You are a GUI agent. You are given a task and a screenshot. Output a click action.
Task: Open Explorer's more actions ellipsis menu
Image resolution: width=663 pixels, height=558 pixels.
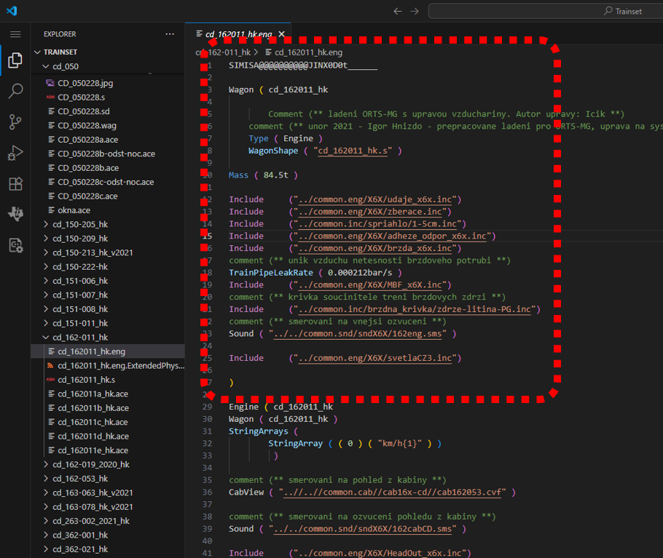[170, 34]
